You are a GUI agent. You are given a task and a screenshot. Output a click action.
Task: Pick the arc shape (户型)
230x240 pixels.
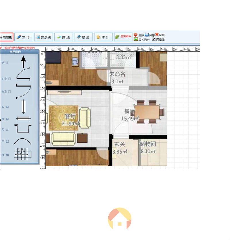point(22,141)
